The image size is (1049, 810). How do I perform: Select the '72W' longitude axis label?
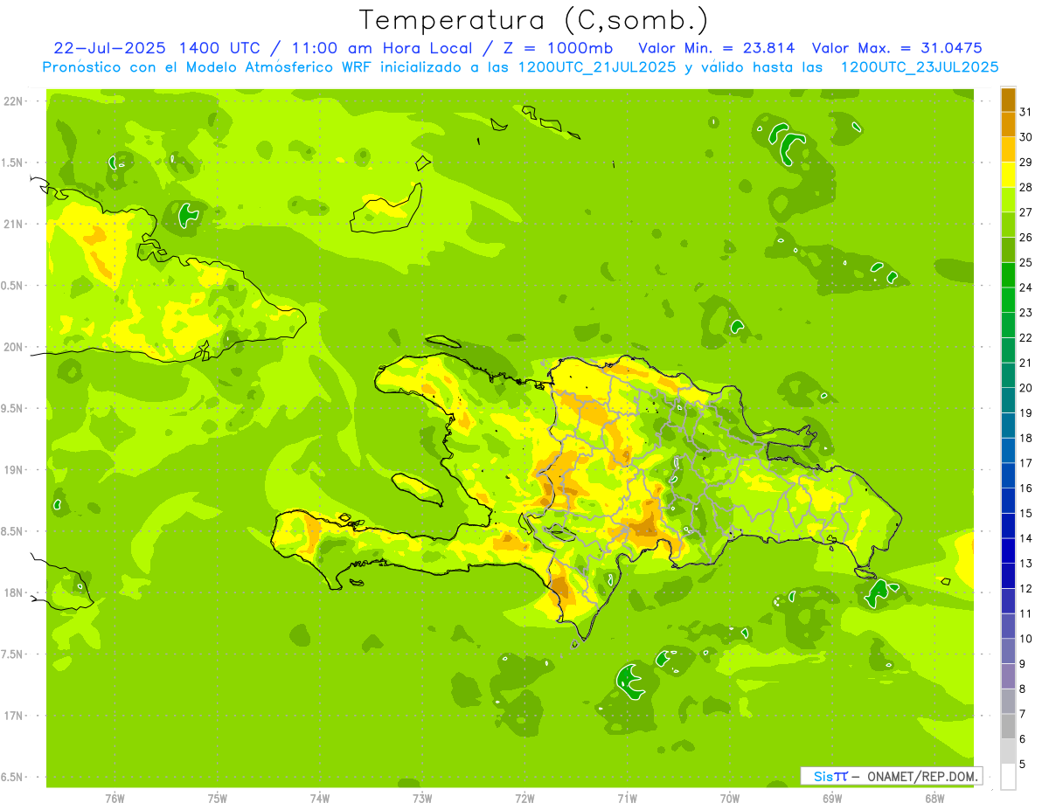point(524,798)
